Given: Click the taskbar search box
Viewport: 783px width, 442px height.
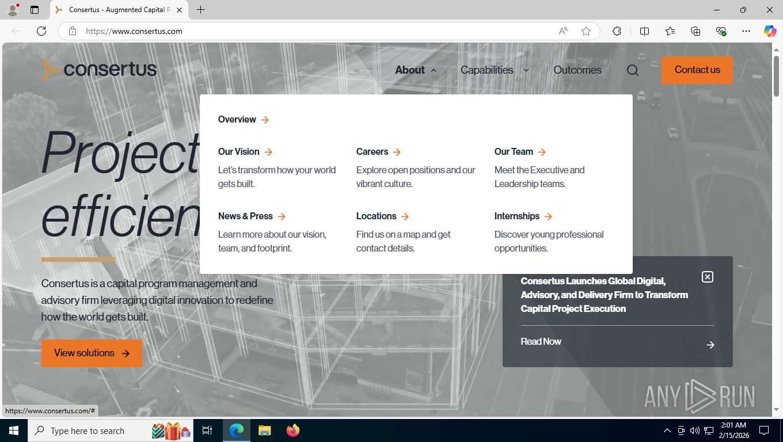Looking at the screenshot, I should point(111,430).
